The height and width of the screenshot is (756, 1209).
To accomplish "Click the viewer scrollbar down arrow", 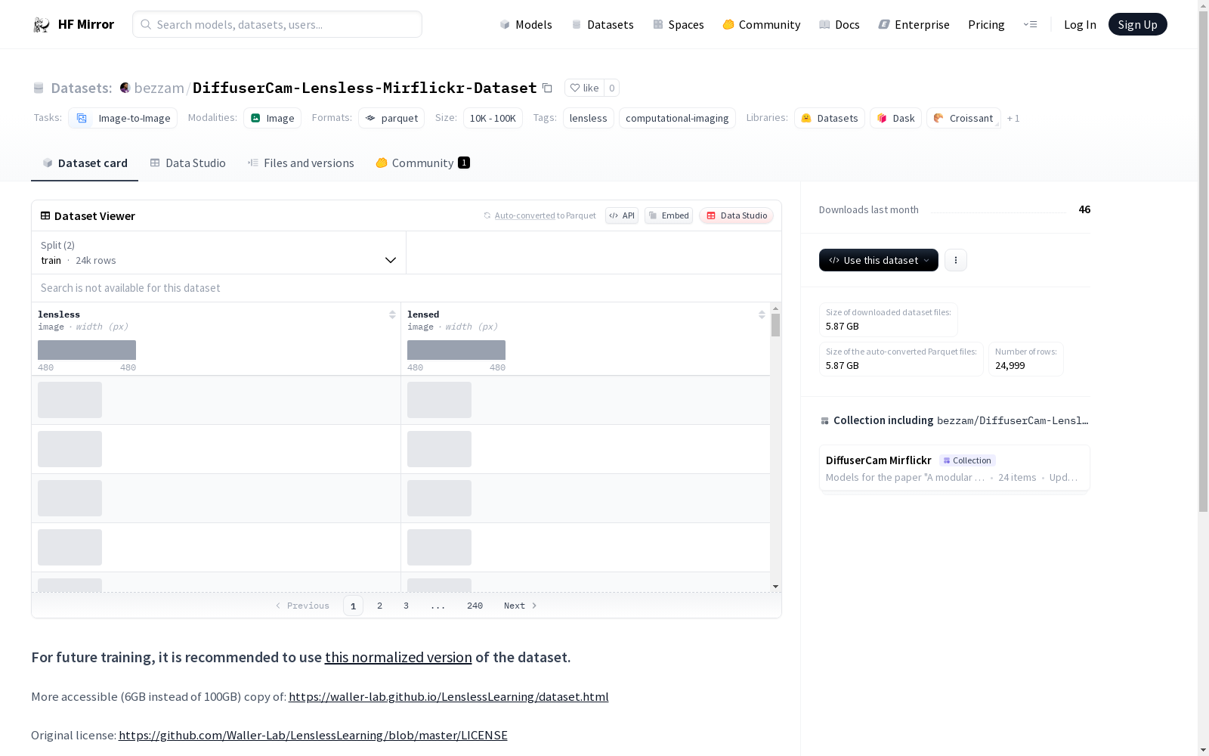I will (x=775, y=587).
